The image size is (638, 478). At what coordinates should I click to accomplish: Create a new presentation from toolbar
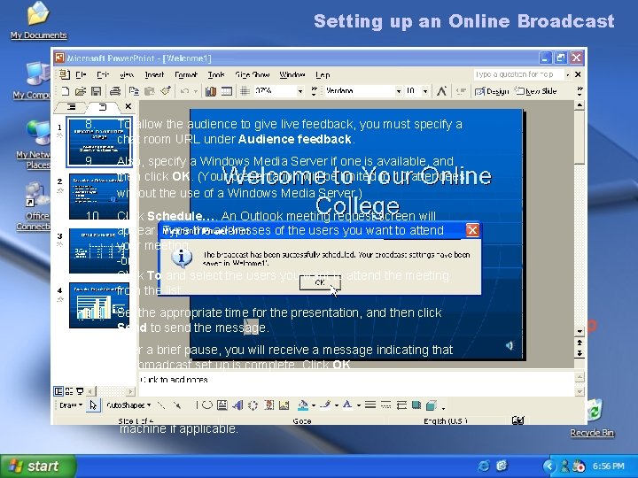(x=65, y=91)
